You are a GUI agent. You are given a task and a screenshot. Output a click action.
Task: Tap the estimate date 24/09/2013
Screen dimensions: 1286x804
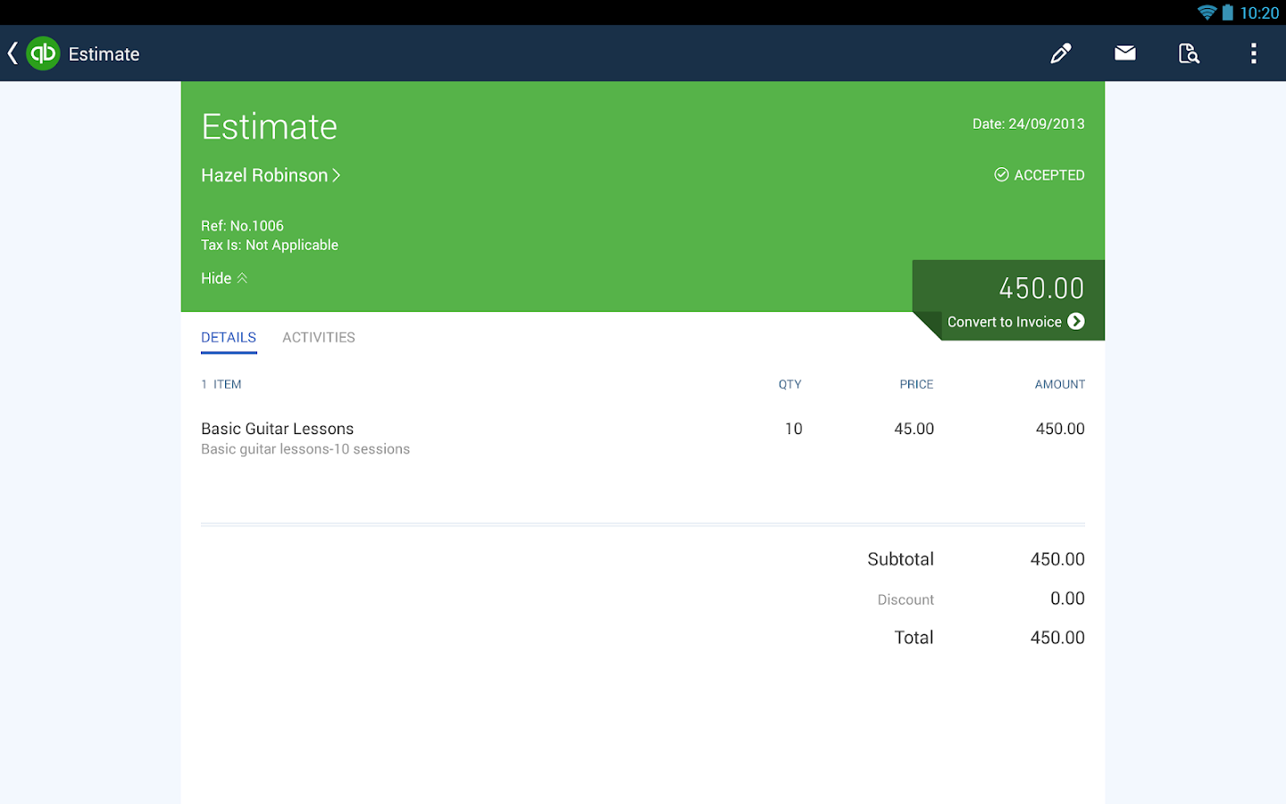pos(1028,123)
